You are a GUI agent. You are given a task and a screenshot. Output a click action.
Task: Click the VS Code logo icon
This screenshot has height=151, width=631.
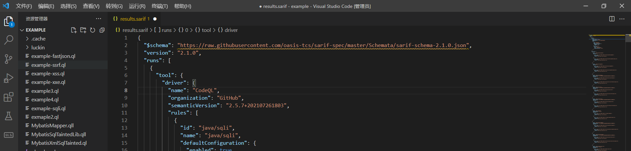click(x=6, y=6)
